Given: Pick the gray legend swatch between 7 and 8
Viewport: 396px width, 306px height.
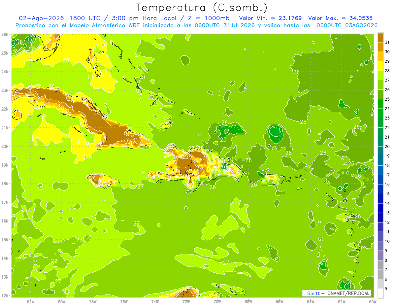Looking at the screenshot, I should (x=380, y=265).
